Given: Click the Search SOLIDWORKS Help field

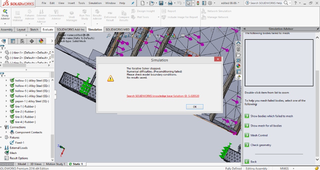Looking at the screenshot, I should (x=266, y=3).
